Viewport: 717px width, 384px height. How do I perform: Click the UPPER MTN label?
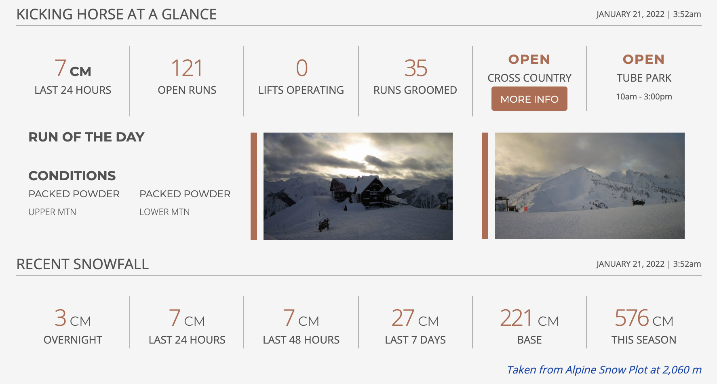coord(52,212)
